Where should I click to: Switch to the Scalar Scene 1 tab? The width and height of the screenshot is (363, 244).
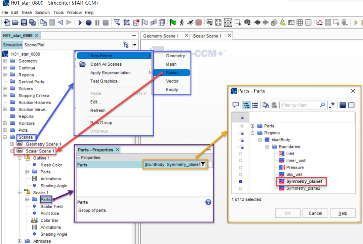click(x=207, y=36)
